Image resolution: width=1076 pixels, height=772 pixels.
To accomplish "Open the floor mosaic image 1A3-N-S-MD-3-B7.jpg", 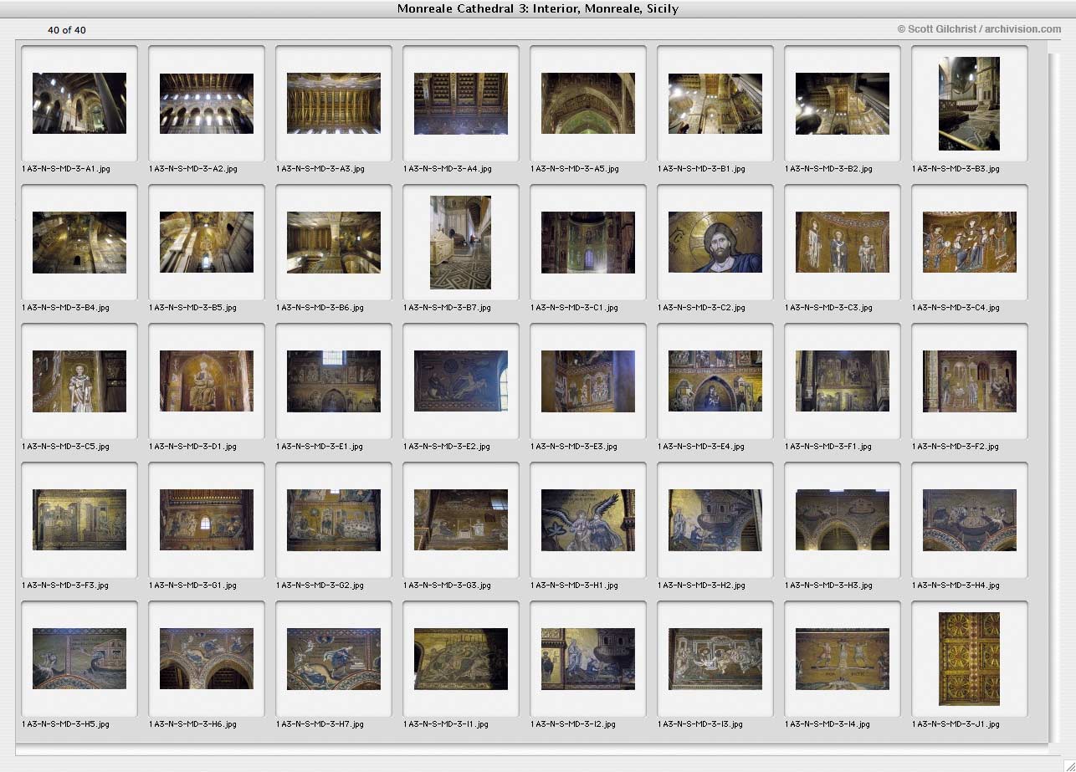I will [x=461, y=243].
